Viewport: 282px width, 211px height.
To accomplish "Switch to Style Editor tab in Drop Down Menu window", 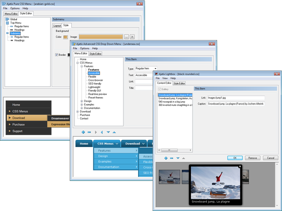I will click(95, 54).
